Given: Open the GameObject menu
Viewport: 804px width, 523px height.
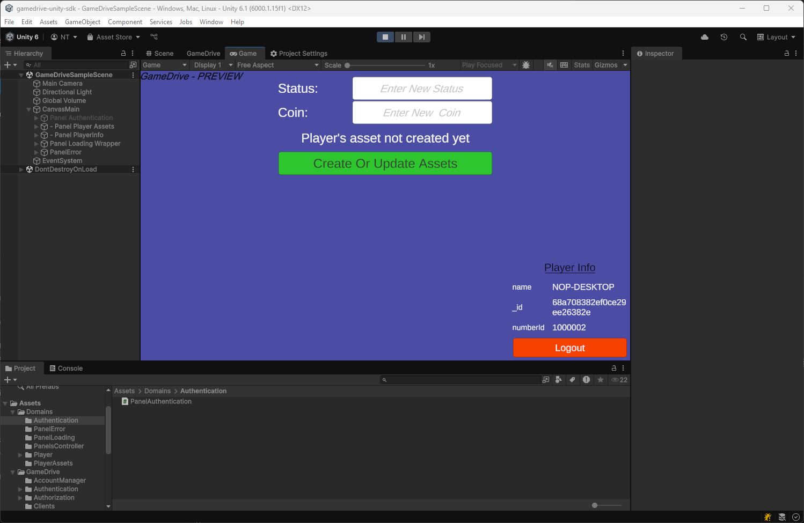Looking at the screenshot, I should 83,22.
